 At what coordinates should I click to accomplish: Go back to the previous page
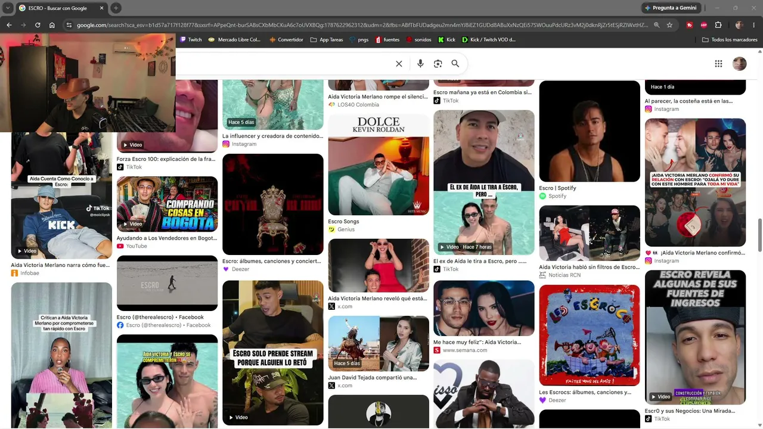tap(9, 25)
